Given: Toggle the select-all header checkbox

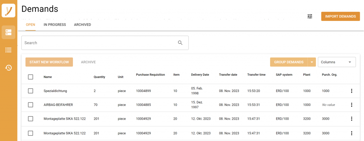Looking at the screenshot, I should (31, 77).
